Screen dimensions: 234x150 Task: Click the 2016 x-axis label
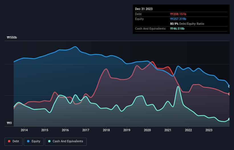pyautogui.click(x=65, y=130)
